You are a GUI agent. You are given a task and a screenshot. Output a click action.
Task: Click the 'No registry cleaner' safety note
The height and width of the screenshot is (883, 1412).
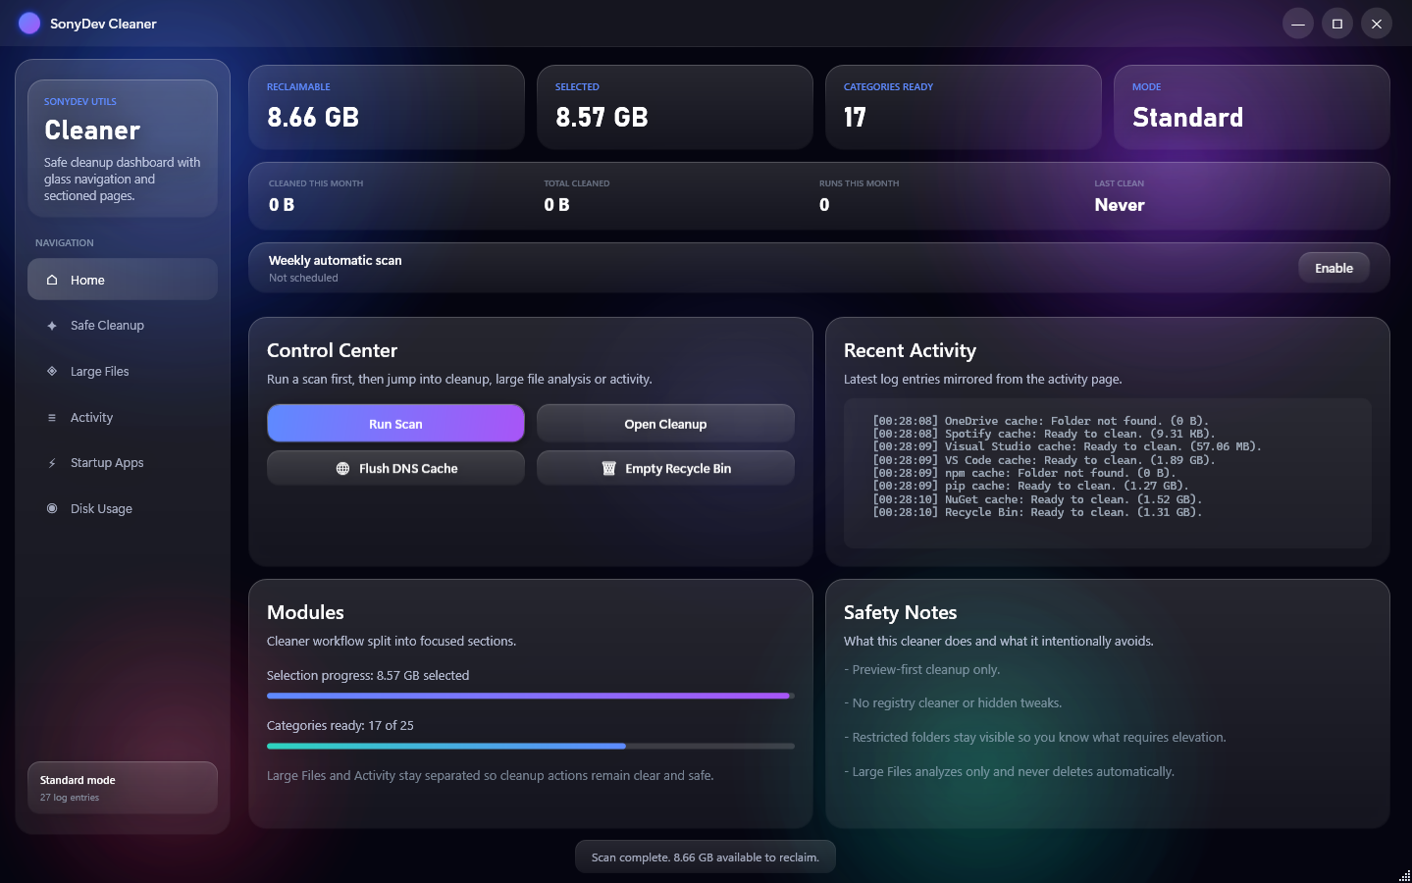tap(953, 703)
